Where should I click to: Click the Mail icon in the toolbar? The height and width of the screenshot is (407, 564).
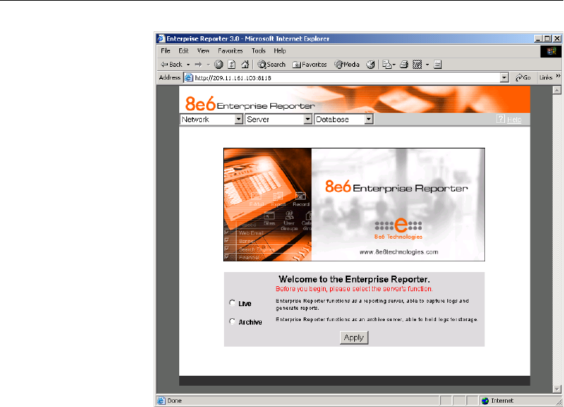pos(387,65)
